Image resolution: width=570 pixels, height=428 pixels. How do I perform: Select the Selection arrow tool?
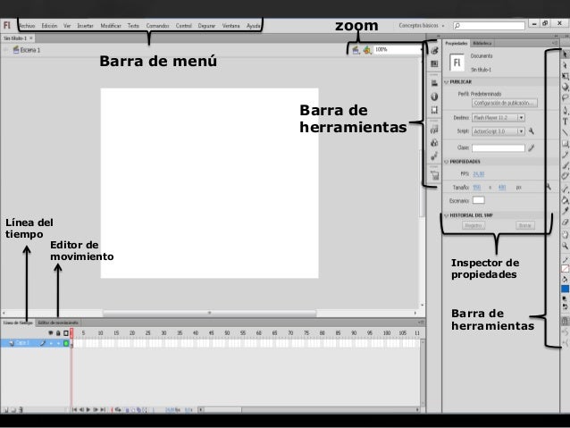click(x=565, y=55)
